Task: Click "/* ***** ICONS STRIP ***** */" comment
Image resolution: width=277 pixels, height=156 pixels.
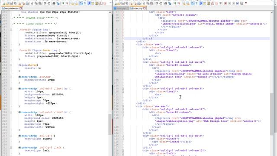Action: pyautogui.click(x=35, y=24)
